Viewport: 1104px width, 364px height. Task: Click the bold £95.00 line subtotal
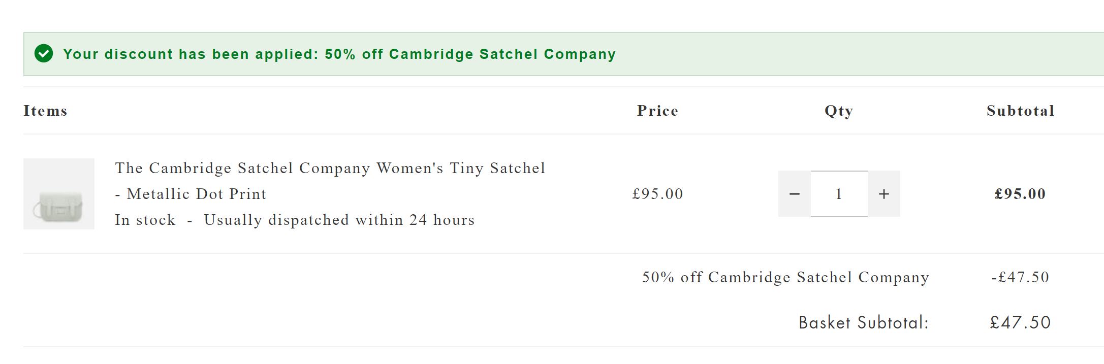[1020, 194]
